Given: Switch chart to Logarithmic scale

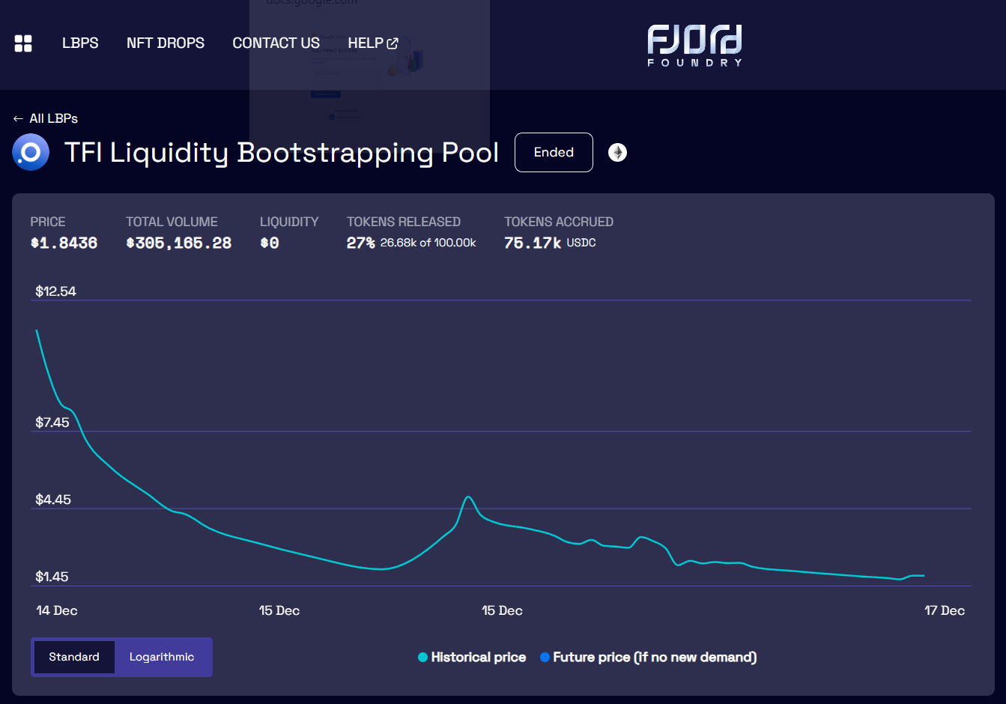Looking at the screenshot, I should coord(162,657).
